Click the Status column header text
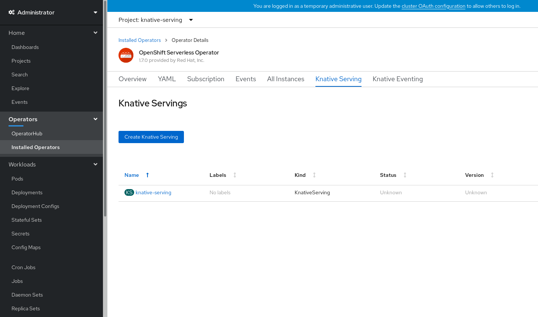 click(388, 175)
